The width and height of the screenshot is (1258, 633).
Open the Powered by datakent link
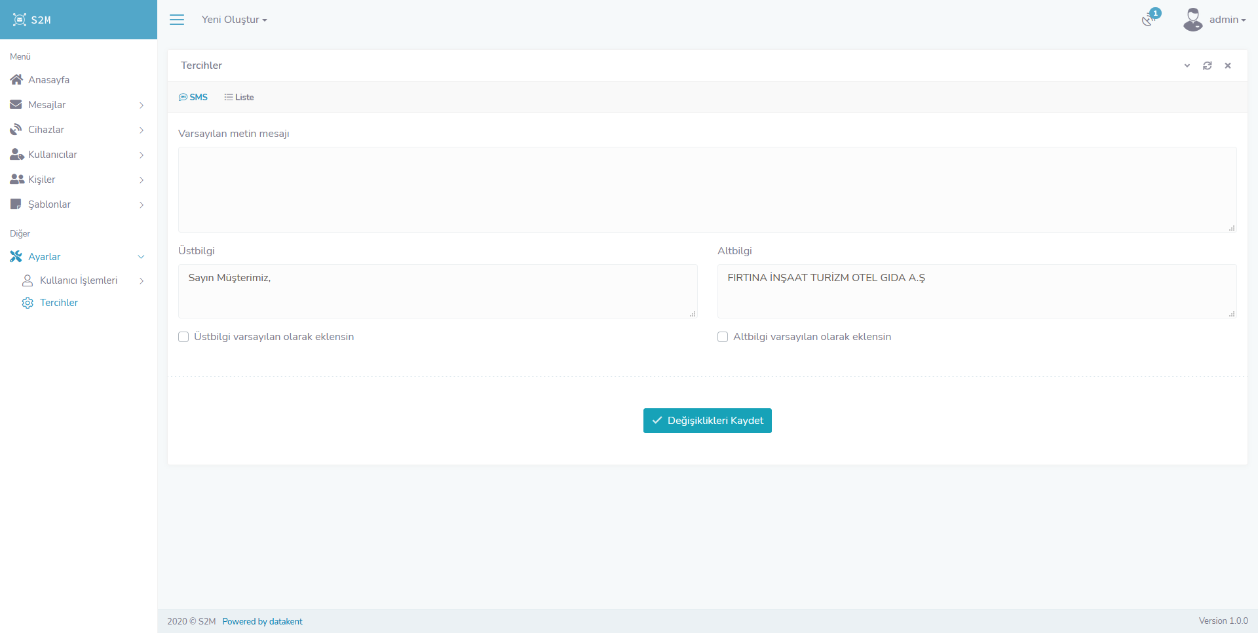click(262, 621)
